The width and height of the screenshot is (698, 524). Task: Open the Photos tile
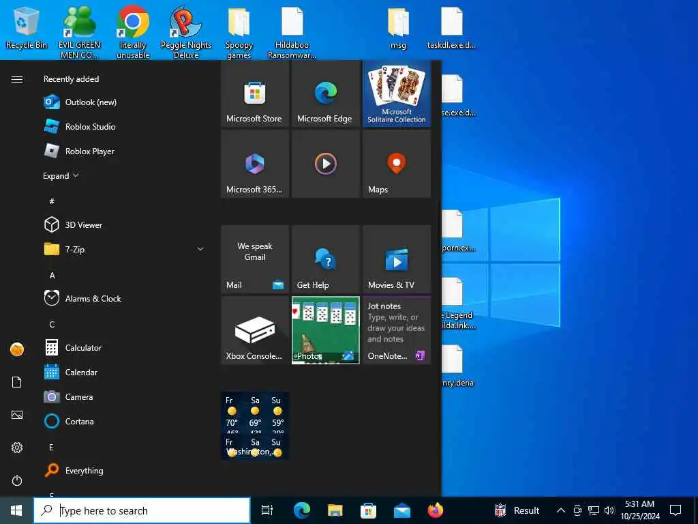click(325, 330)
